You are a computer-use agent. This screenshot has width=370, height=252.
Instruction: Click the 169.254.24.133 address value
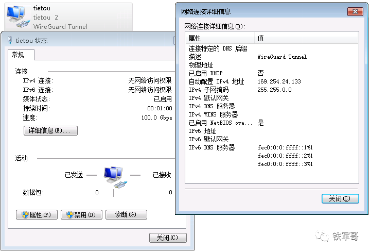tap(279, 81)
